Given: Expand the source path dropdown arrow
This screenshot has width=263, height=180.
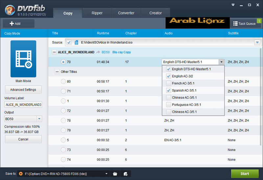Looking at the screenshot, I should tap(257, 43).
